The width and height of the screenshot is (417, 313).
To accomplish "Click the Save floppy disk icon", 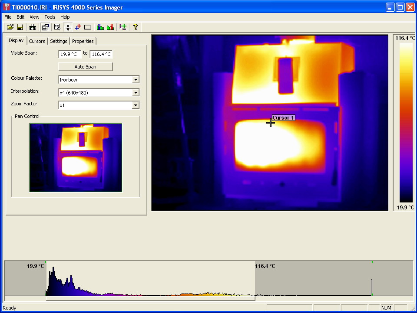I will coord(20,27).
